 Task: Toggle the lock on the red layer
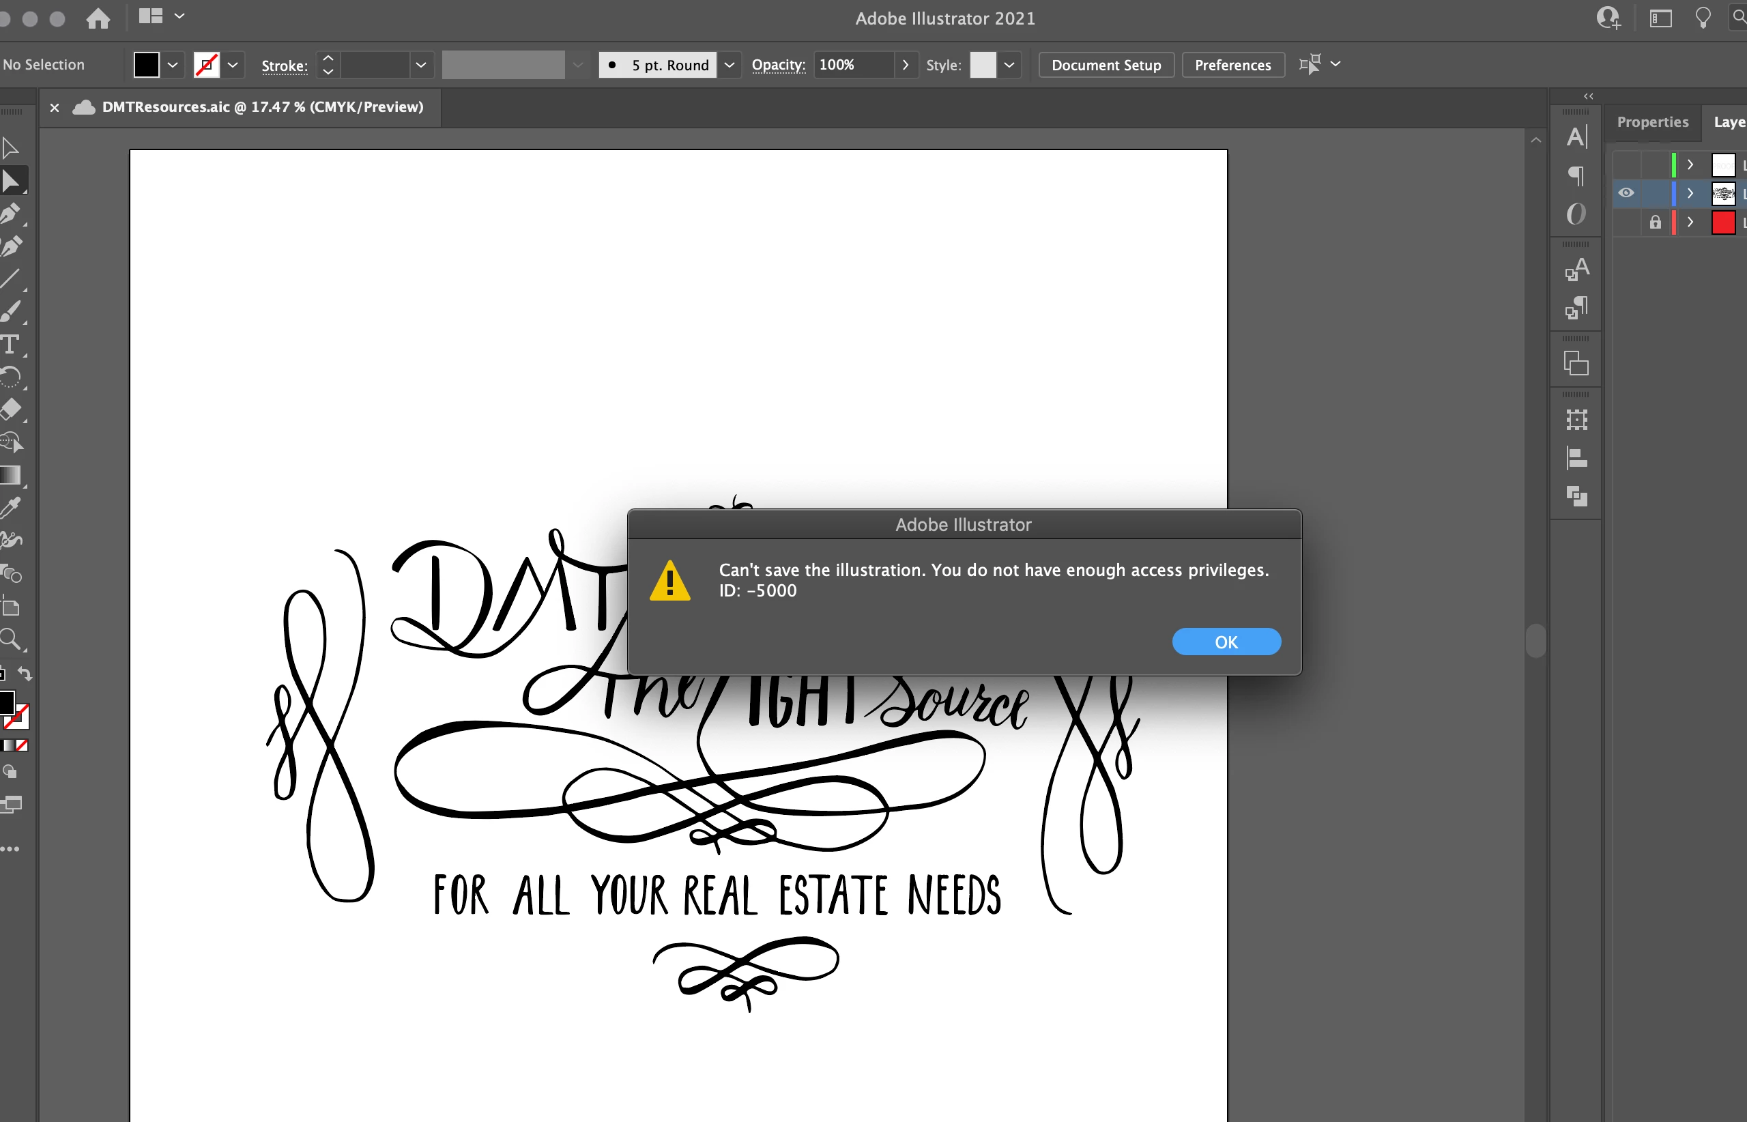1655,222
